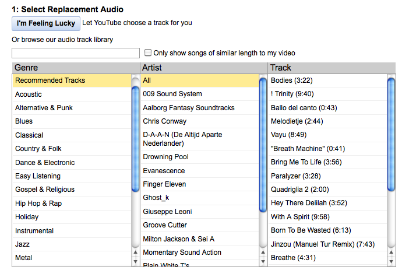Select the Acoustic genre
This screenshot has width=402, height=270.
click(x=29, y=94)
